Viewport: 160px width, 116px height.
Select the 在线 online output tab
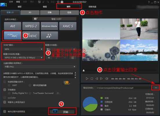click(x=69, y=12)
